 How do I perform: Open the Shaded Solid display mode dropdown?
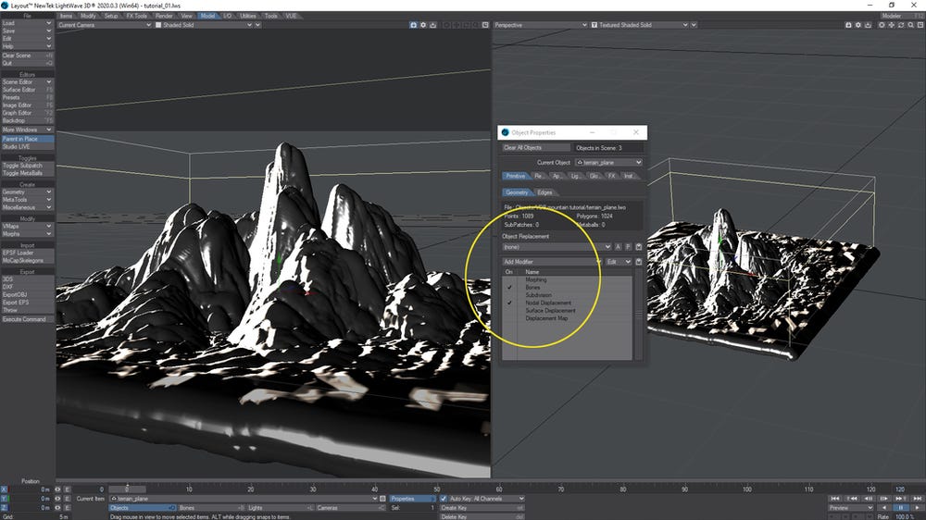pyautogui.click(x=204, y=25)
